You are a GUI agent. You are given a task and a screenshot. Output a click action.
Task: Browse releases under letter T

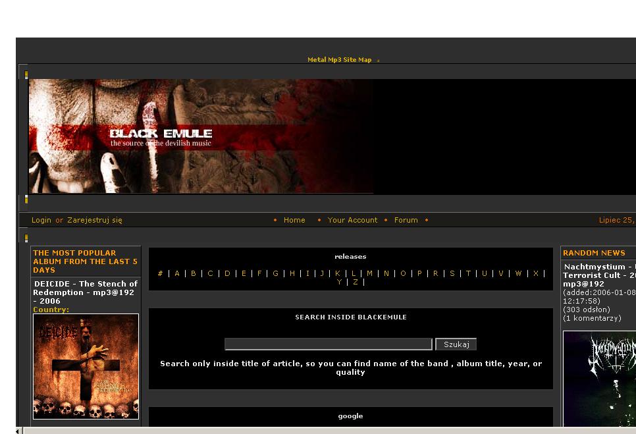click(468, 273)
